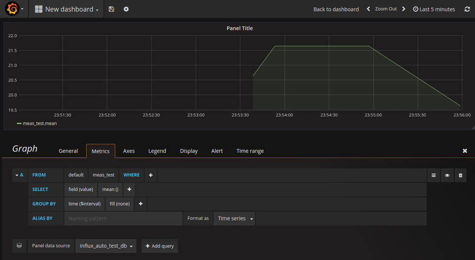
Task: Switch to the Axes tab
Action: tap(129, 151)
